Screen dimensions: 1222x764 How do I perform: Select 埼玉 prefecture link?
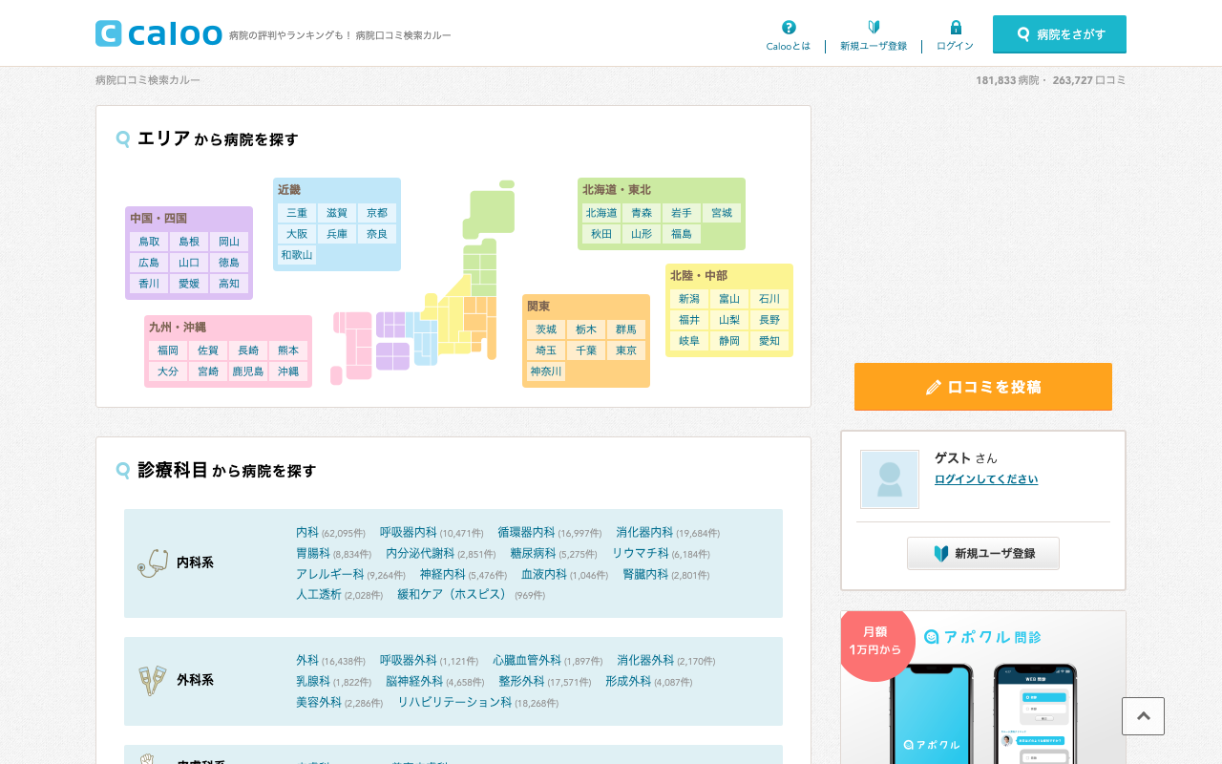546,350
